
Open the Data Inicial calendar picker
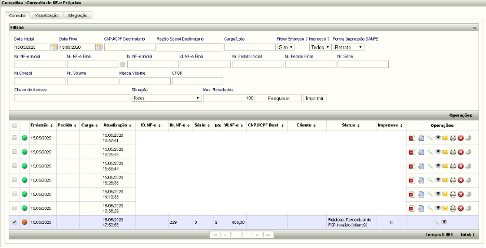[54, 48]
